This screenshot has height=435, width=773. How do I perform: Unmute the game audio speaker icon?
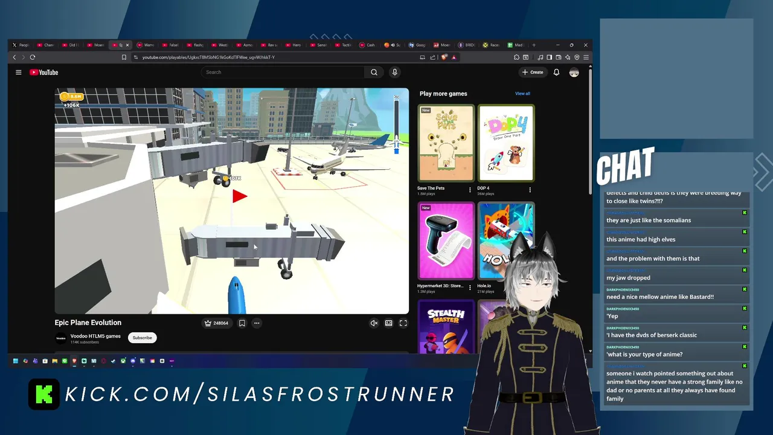pos(374,323)
